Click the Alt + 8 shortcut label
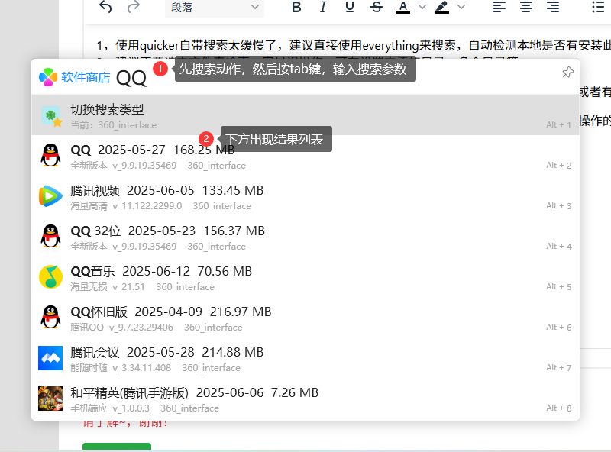 [559, 408]
